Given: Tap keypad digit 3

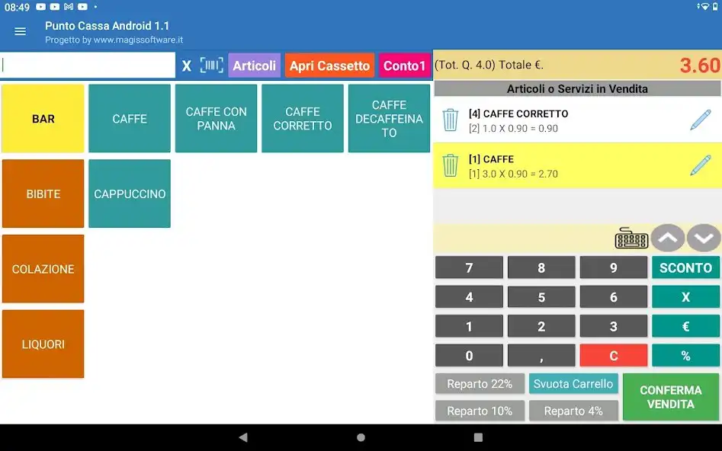Looking at the screenshot, I should tap(613, 326).
